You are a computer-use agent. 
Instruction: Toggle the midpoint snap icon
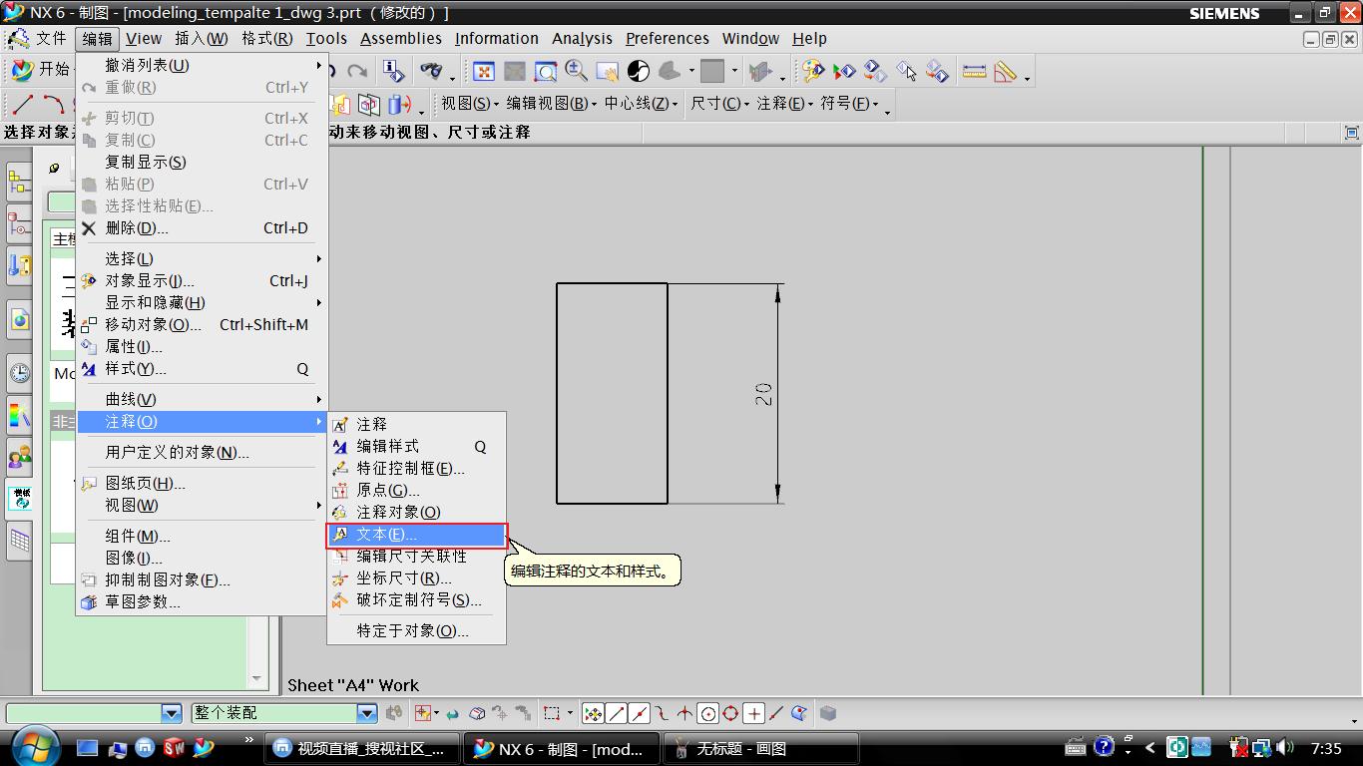tap(639, 713)
